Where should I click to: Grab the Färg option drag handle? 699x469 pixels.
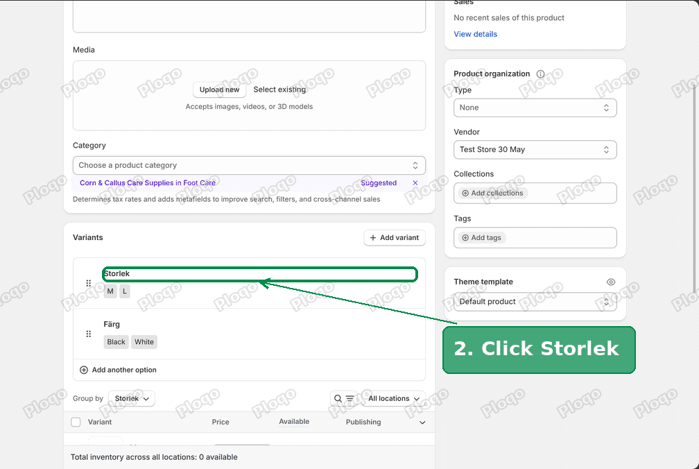88,334
